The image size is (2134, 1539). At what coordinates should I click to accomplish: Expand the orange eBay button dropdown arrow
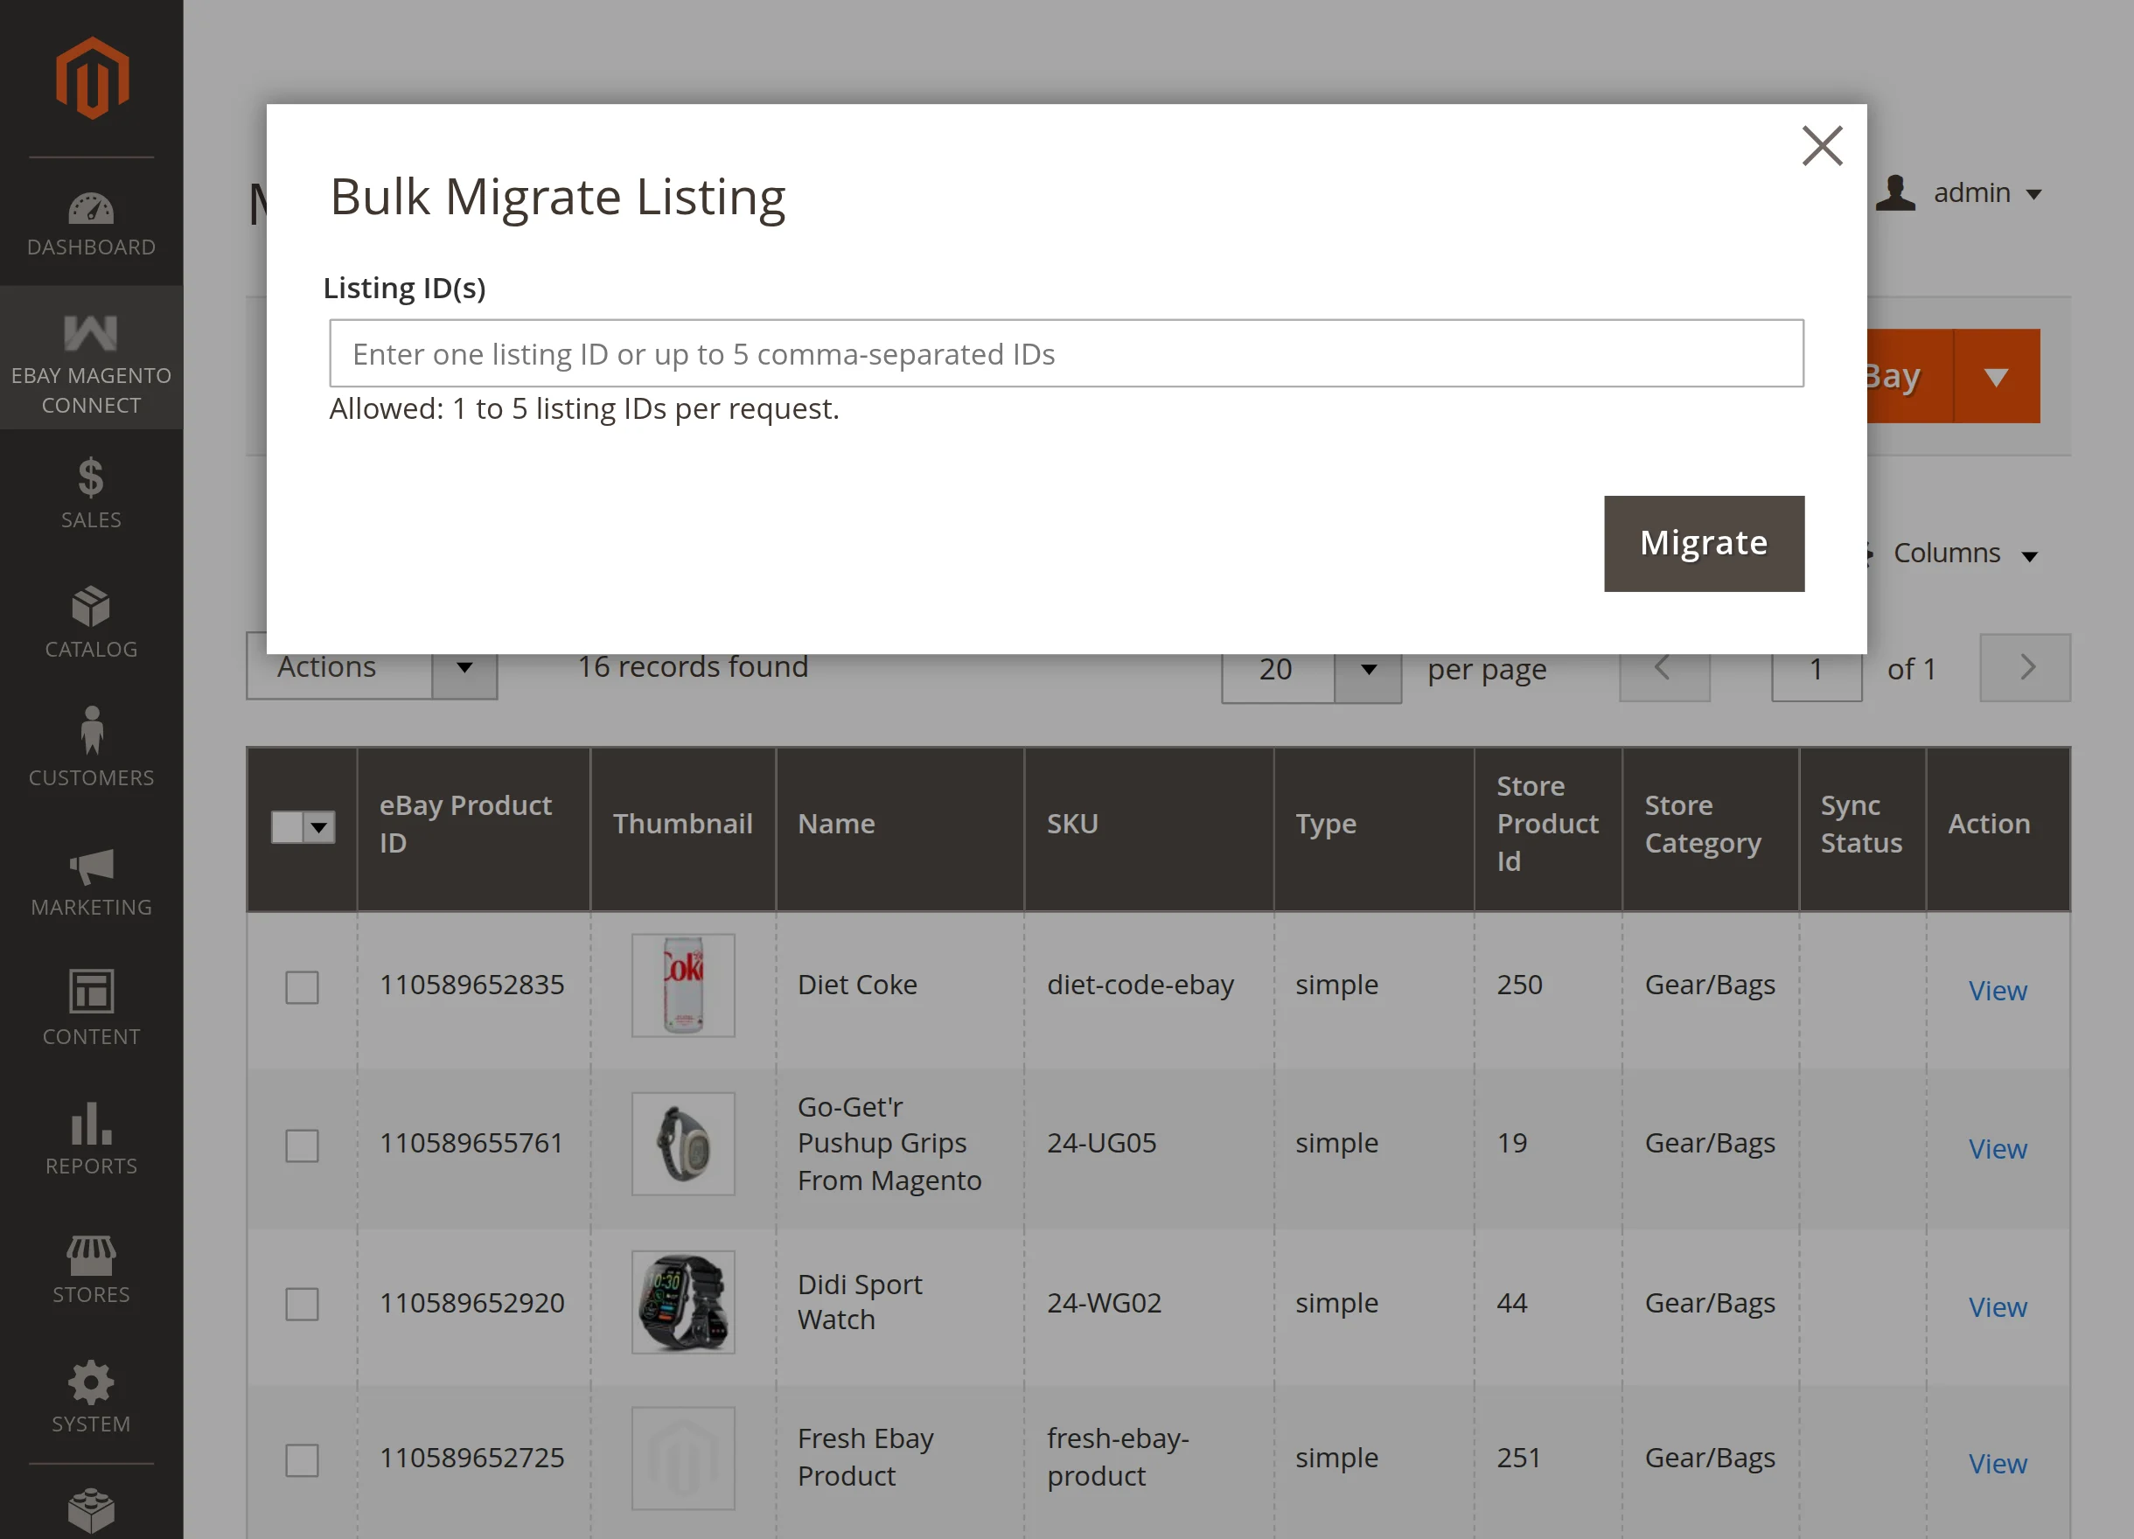click(1997, 376)
